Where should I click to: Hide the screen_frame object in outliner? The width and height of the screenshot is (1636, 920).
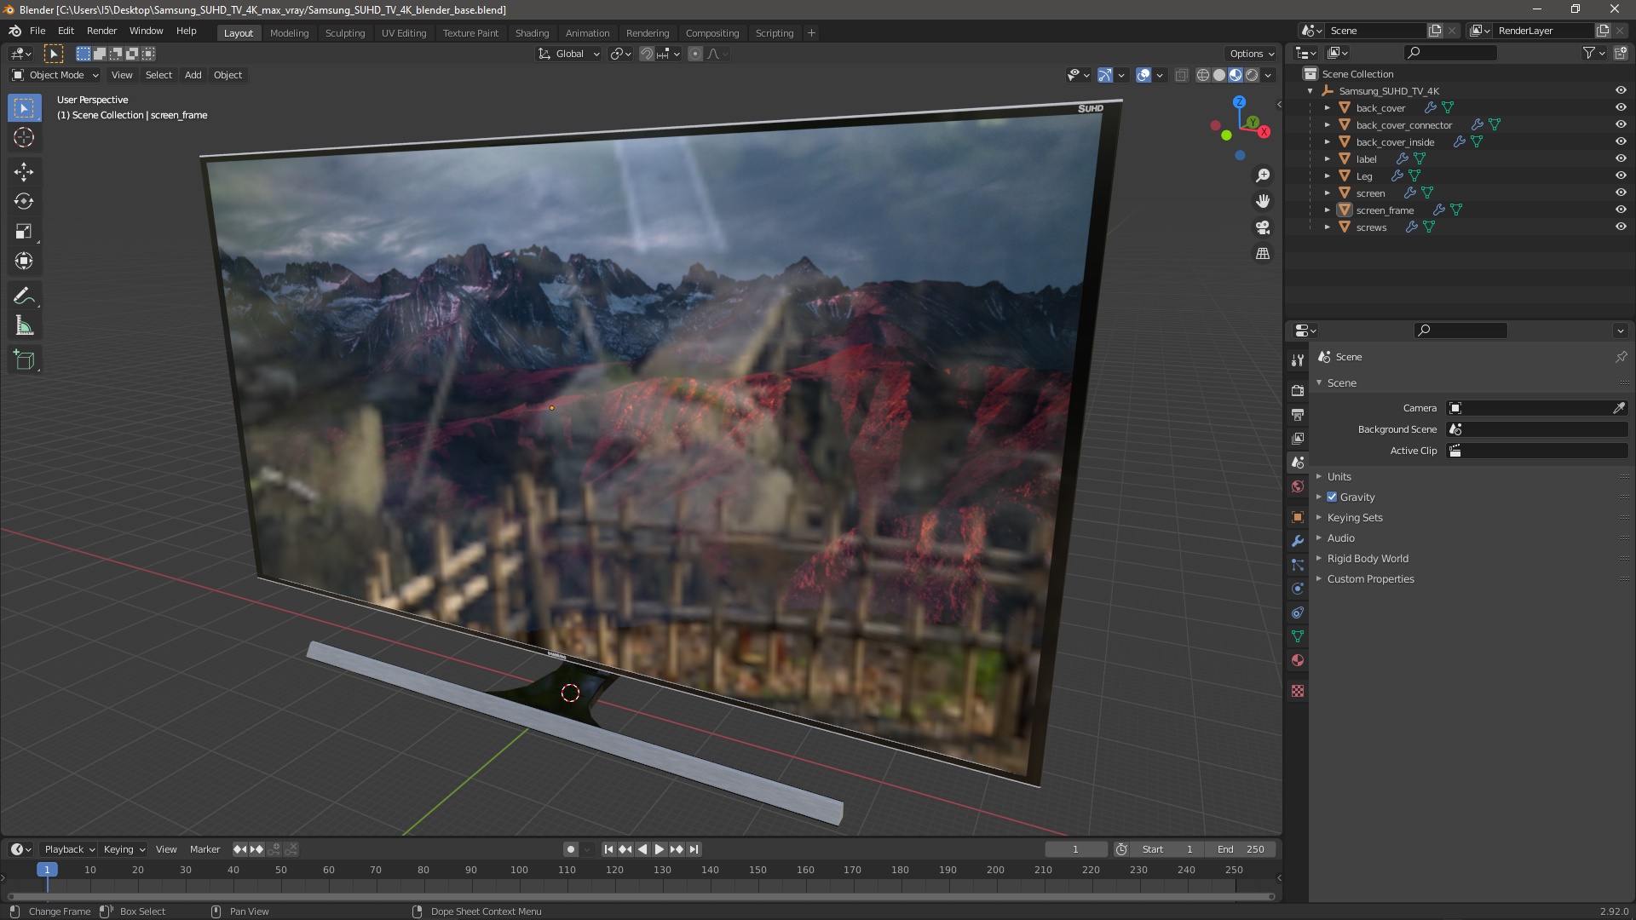coord(1621,210)
